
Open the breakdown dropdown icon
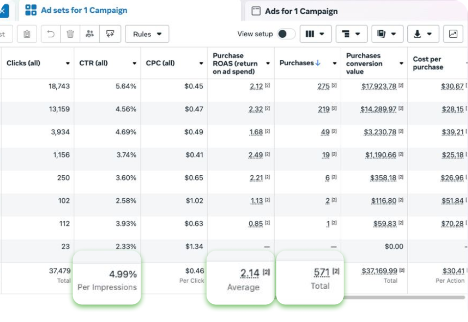pyautogui.click(x=351, y=34)
